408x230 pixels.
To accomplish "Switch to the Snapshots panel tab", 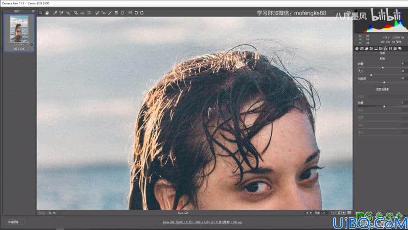I will 400,48.
